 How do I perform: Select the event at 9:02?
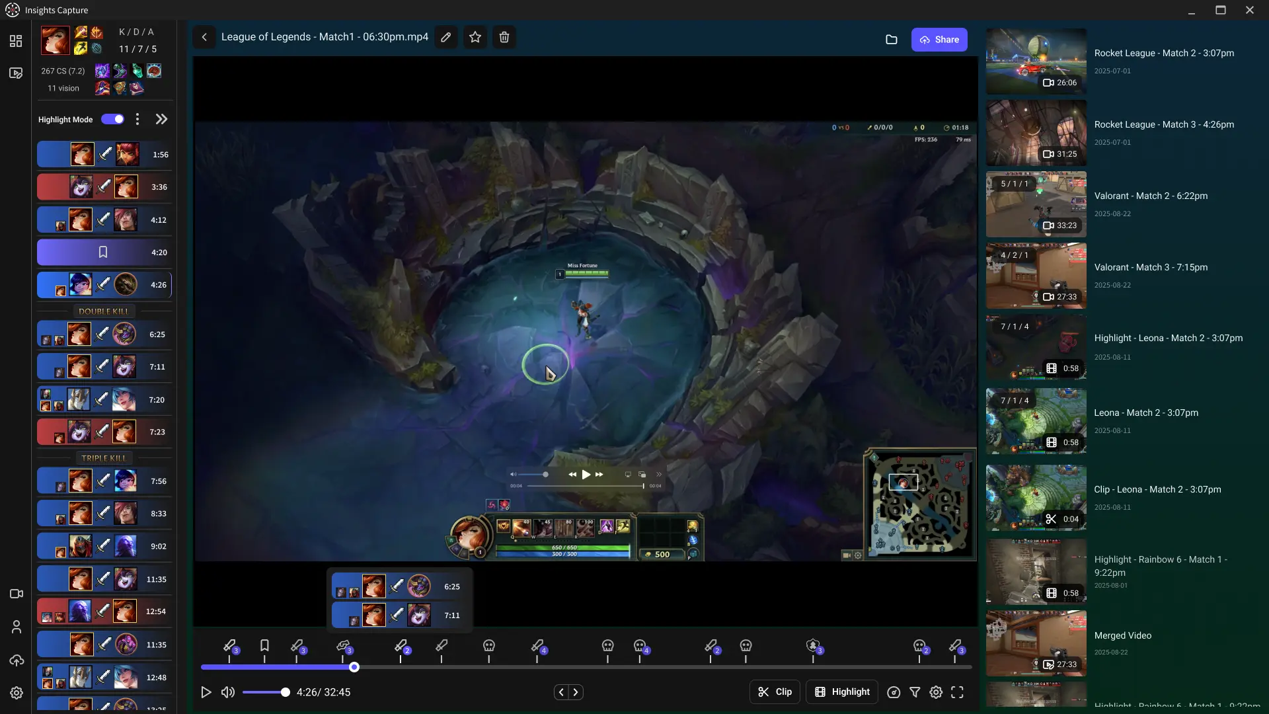[104, 547]
